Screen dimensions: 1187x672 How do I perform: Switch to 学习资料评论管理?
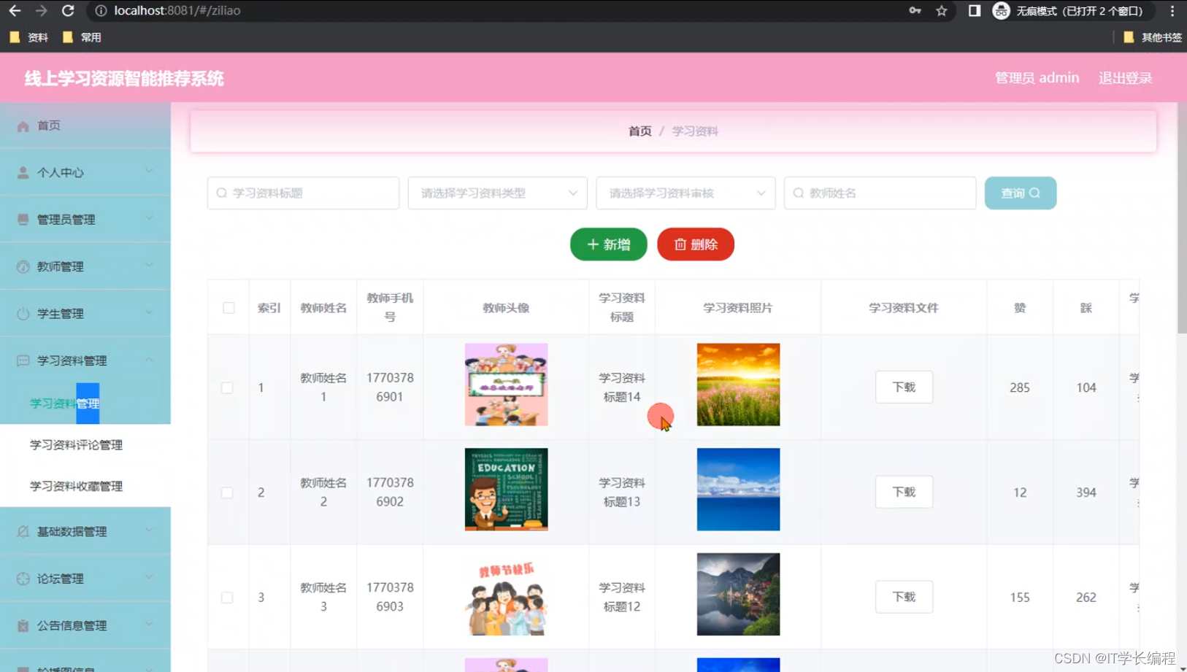pyautogui.click(x=76, y=444)
